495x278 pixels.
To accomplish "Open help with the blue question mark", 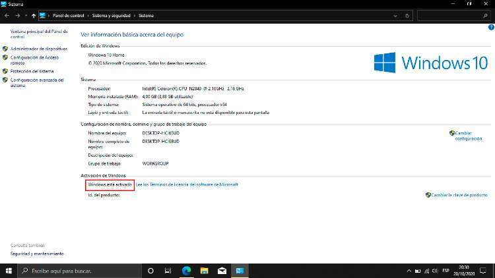I will point(491,28).
